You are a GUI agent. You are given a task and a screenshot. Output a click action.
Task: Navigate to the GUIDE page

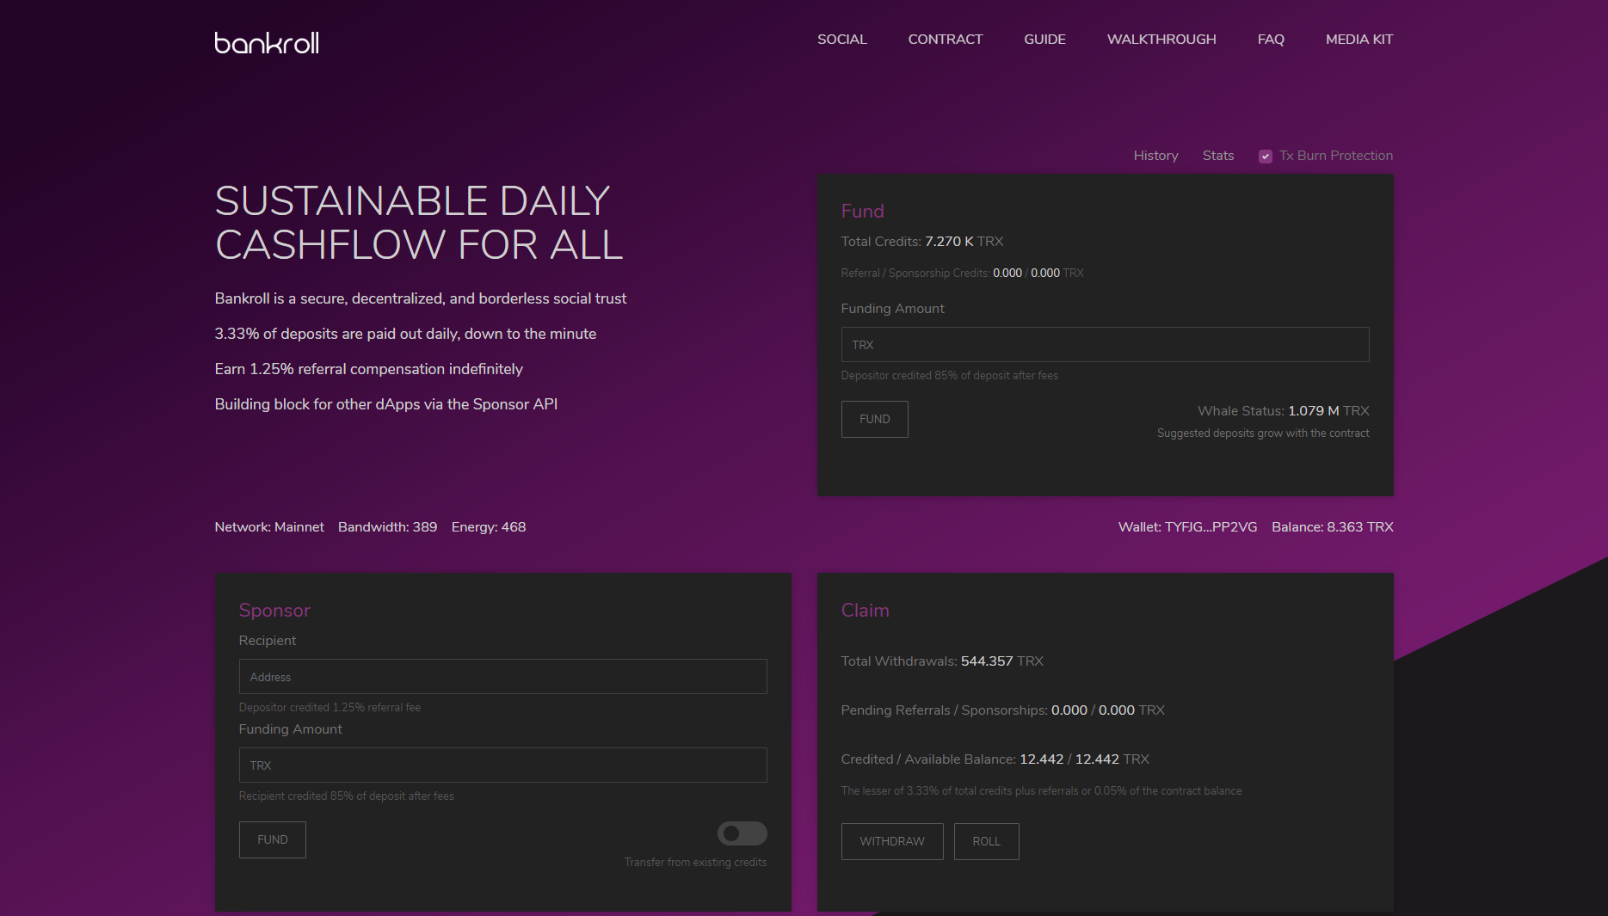tap(1044, 39)
